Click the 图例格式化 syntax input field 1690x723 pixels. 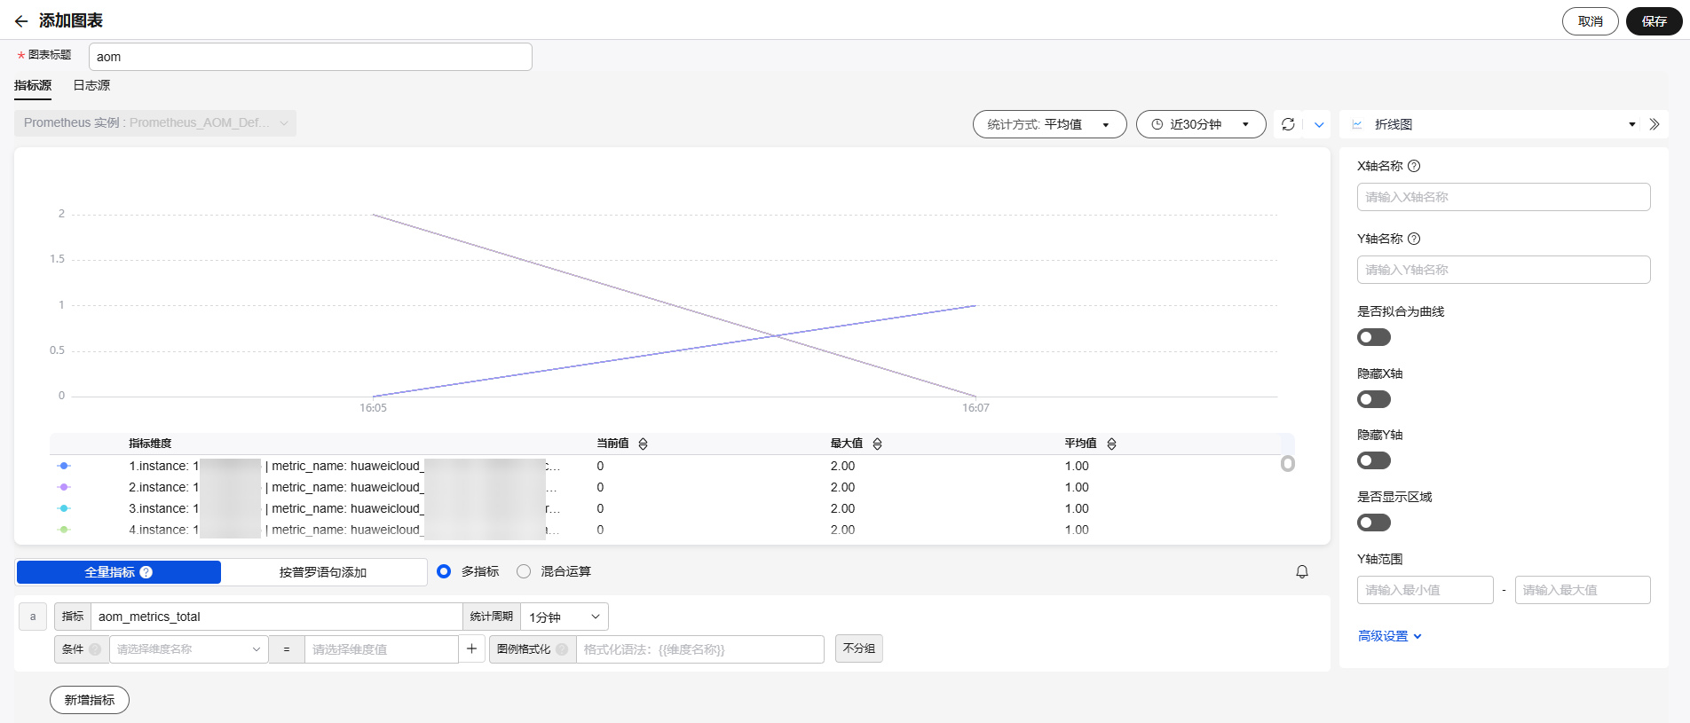[700, 649]
